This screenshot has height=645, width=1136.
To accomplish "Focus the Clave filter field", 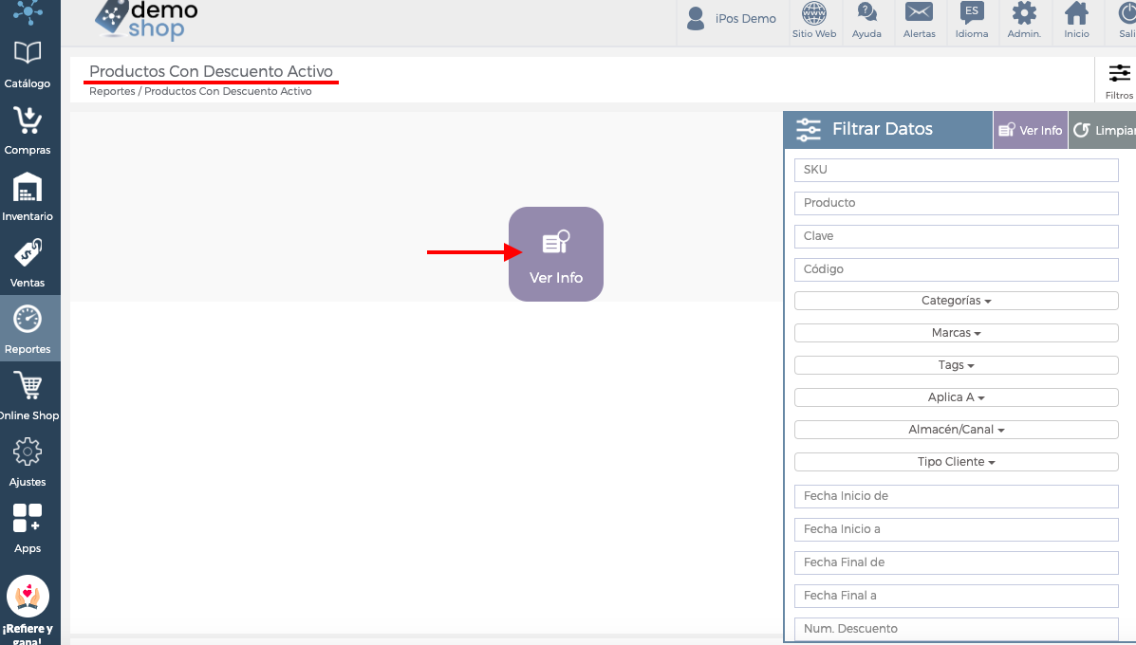I will click(x=957, y=237).
